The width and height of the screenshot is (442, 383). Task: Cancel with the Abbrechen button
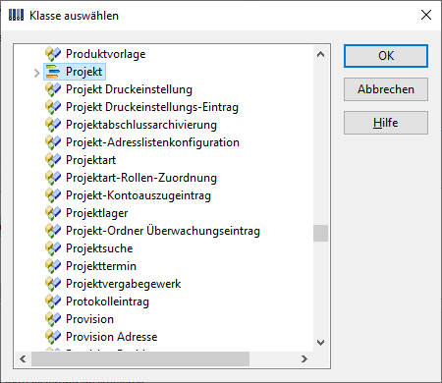(x=386, y=89)
